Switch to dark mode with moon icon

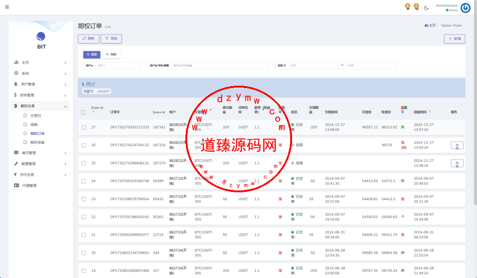426,8
